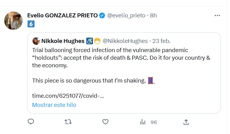230x134 pixels.
Task: Open Evelio's profile picture
Action: click(13, 21)
